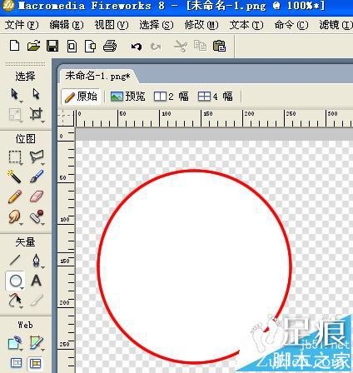Switch to 原始 original view

81,97
